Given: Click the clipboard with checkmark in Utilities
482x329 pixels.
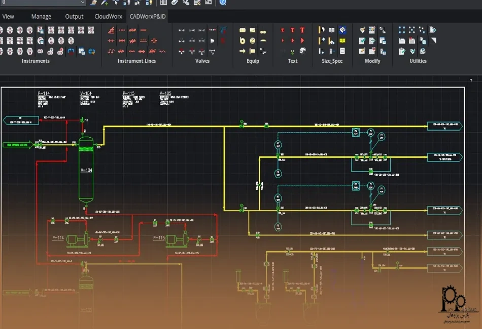Looking at the screenshot, I should click(402, 51).
